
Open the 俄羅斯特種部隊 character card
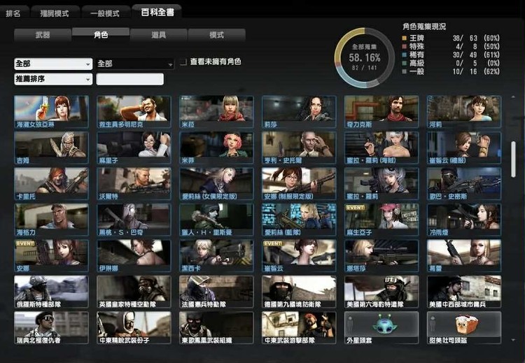click(x=51, y=292)
